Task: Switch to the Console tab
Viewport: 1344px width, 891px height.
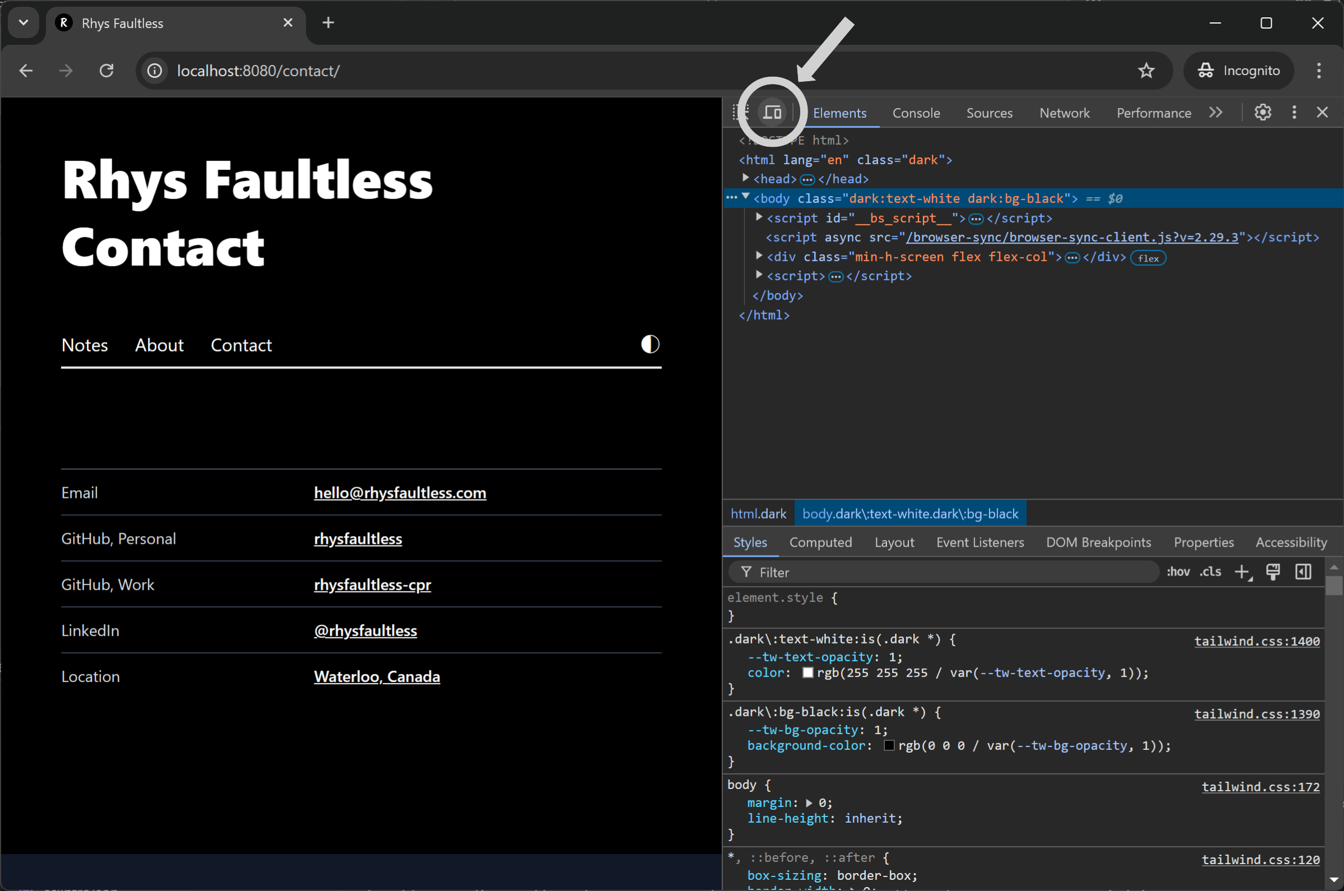Action: pos(916,113)
